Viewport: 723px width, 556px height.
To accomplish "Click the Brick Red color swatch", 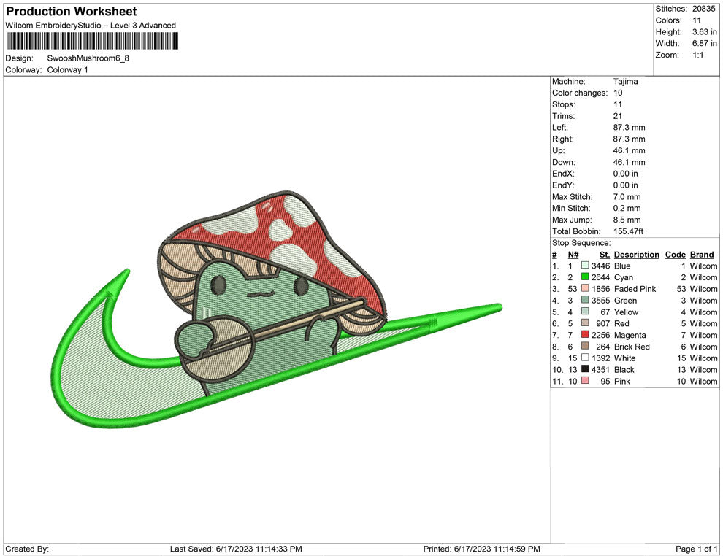I will (x=585, y=346).
